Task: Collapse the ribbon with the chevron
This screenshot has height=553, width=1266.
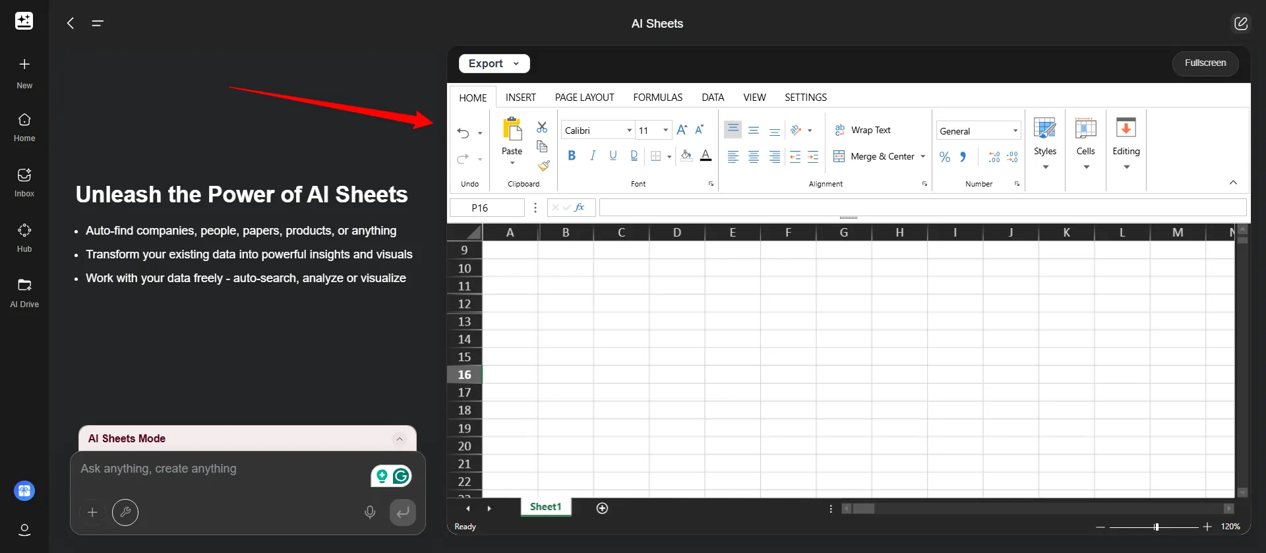Action: 1233,183
